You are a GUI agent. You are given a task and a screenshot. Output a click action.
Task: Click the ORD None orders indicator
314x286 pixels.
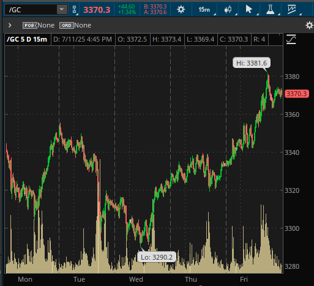click(75, 25)
